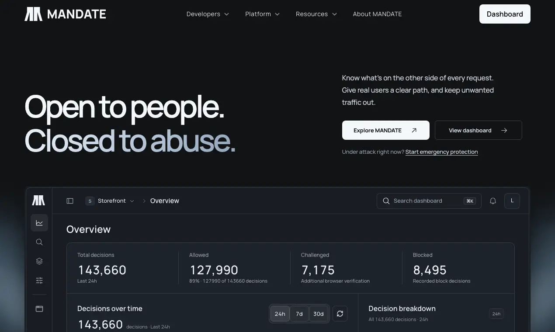
Task: Click the Decision breakdown heading
Action: point(402,308)
